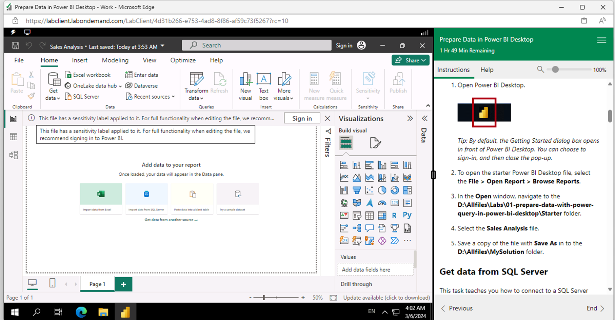Toggle fit to page icon

(x=333, y=298)
